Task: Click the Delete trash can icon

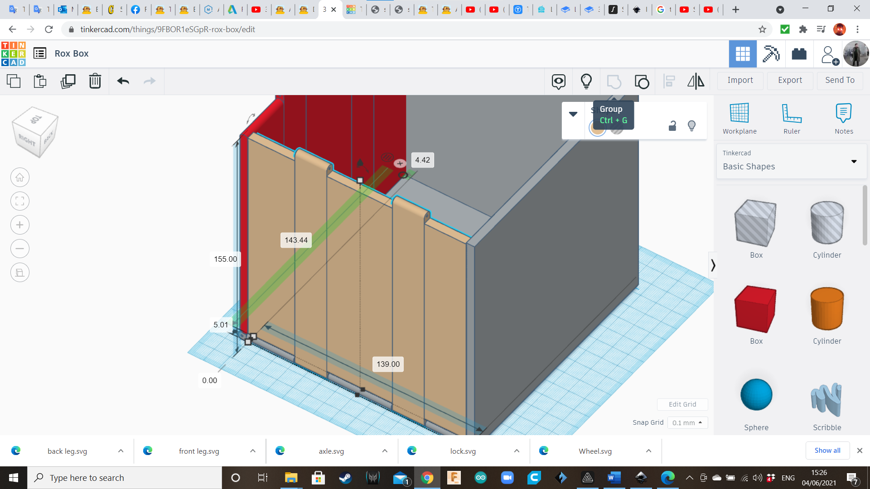Action: (x=95, y=81)
